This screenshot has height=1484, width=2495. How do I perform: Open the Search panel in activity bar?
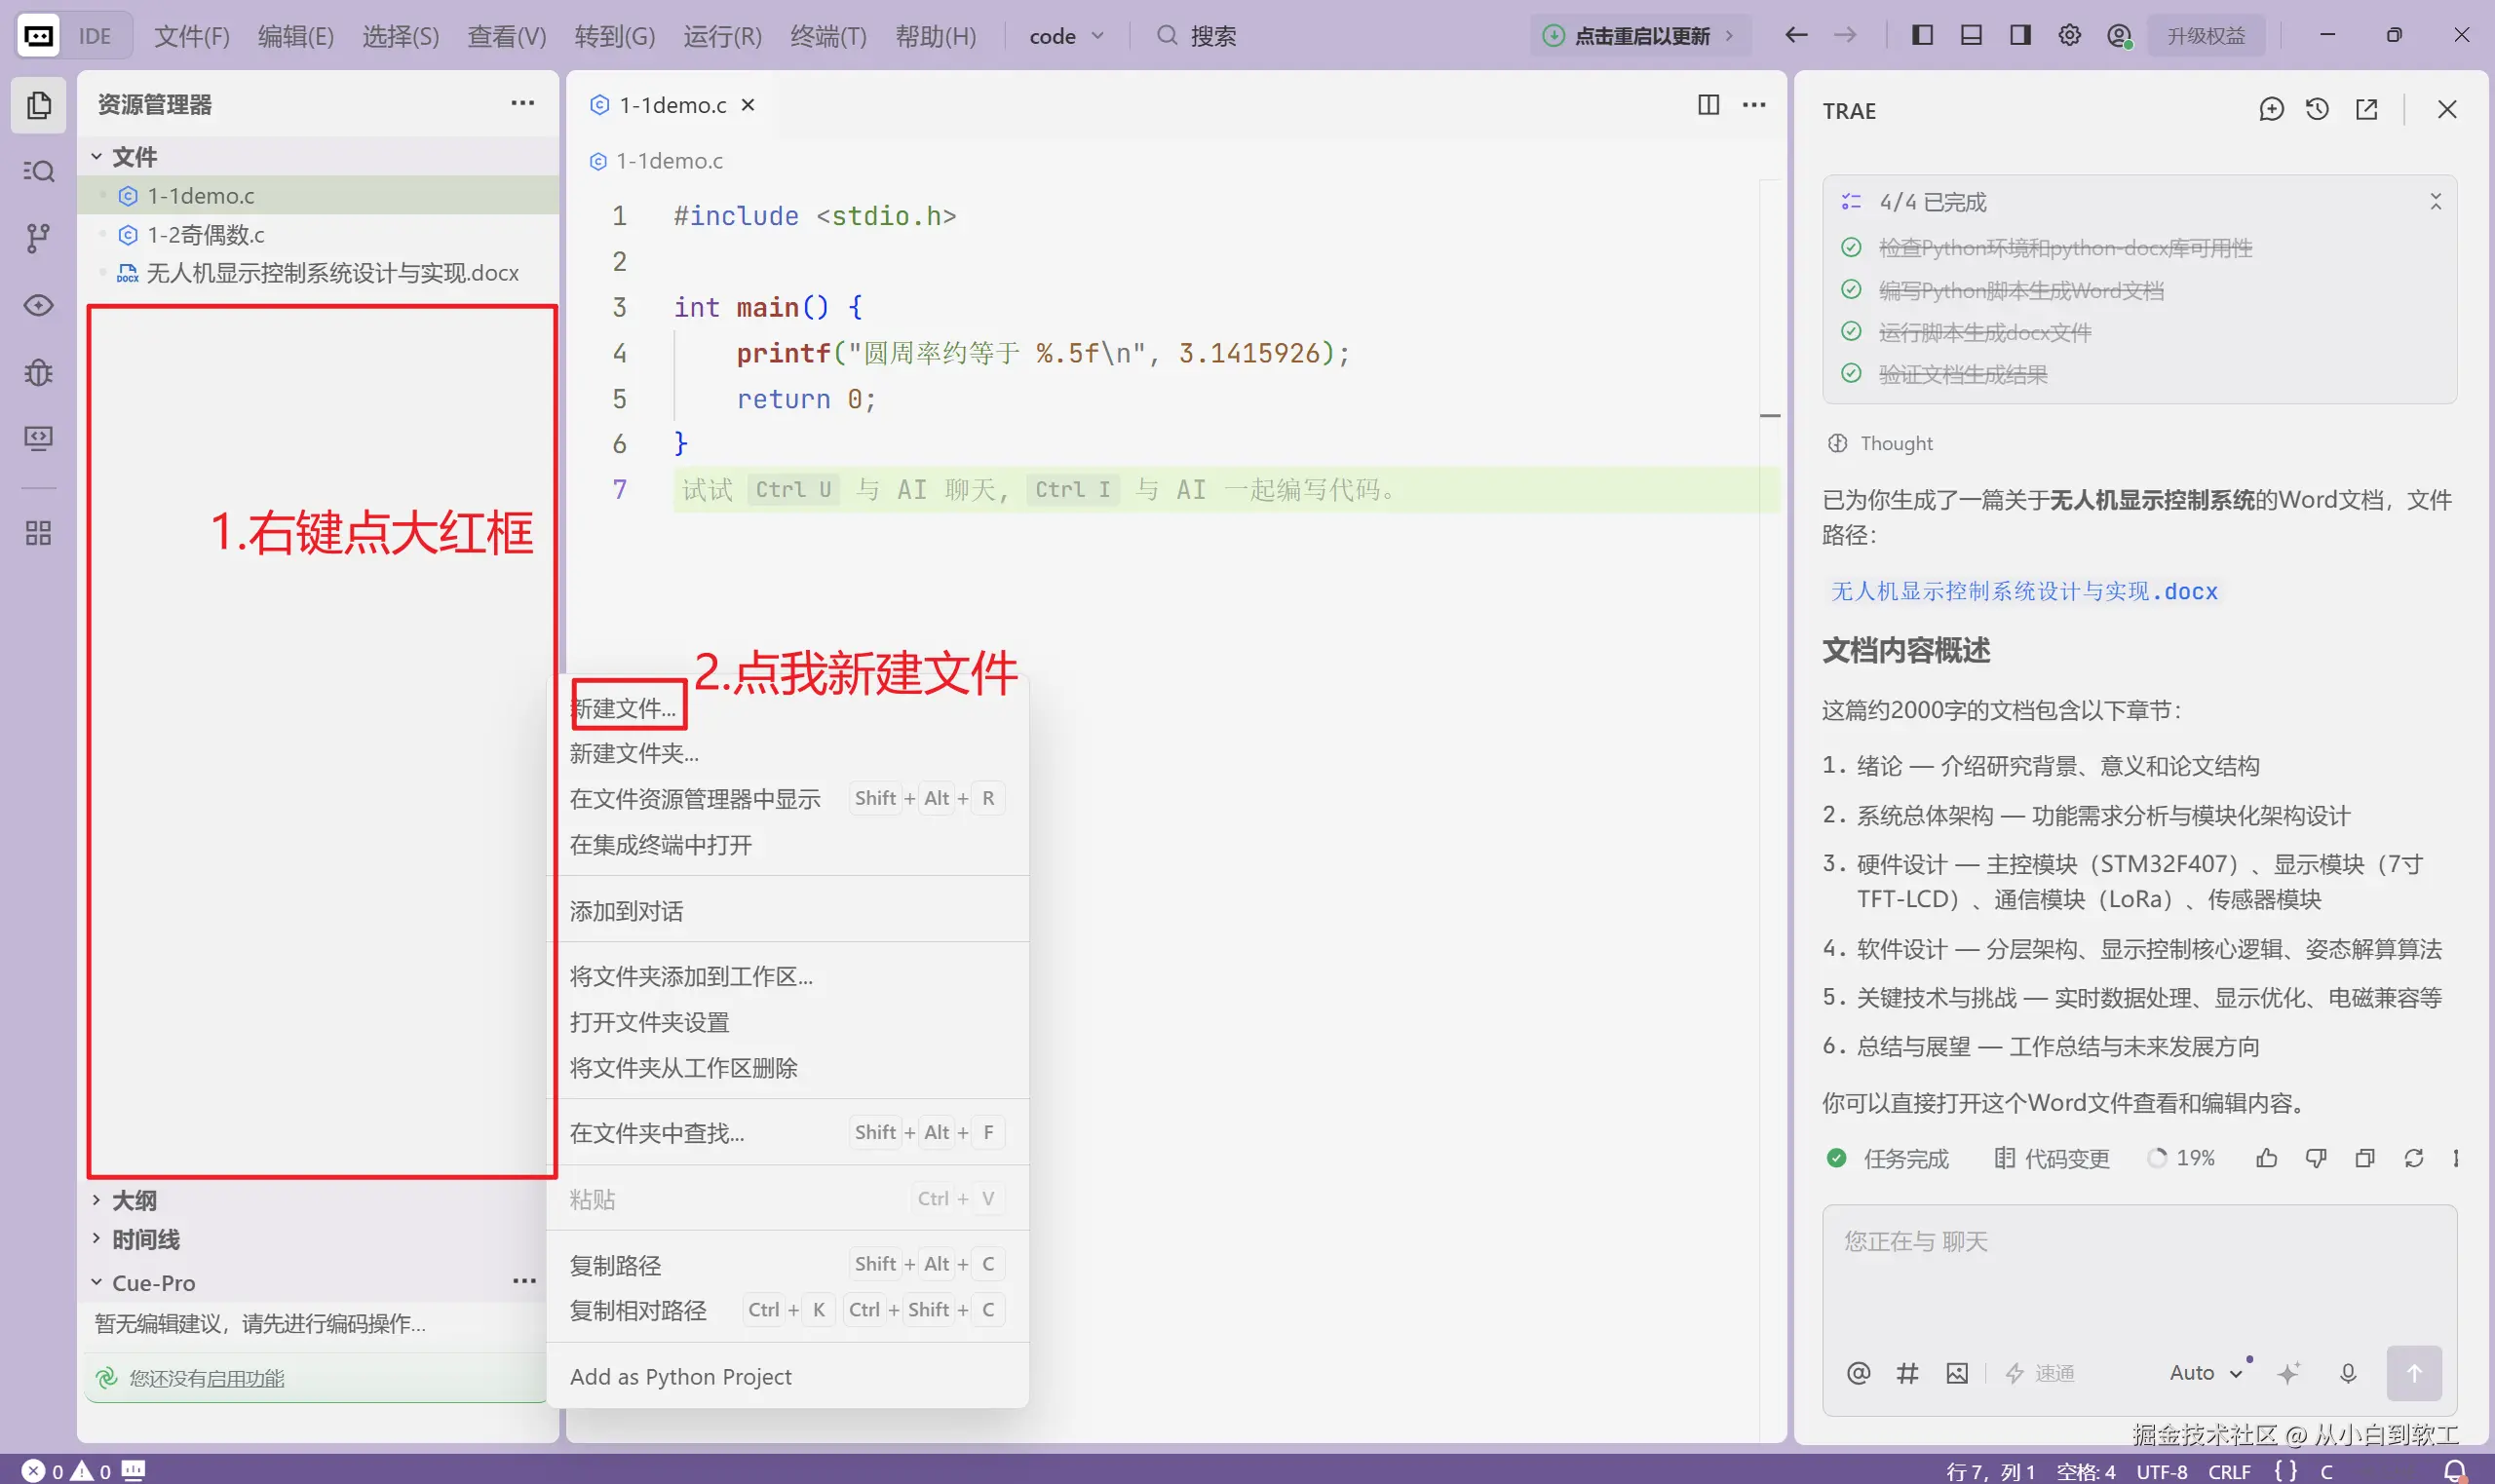38,171
